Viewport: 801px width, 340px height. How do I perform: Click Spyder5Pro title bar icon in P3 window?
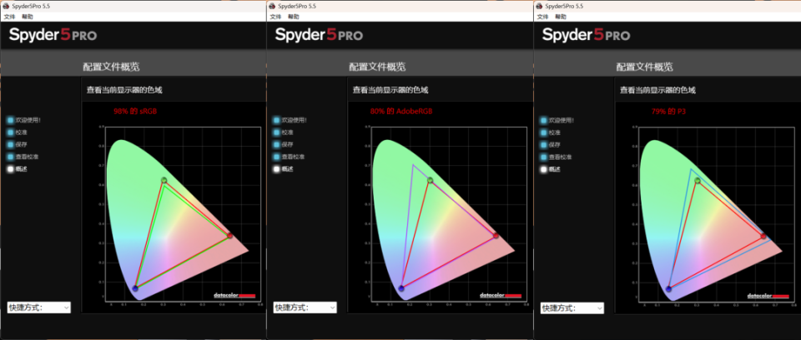(540, 6)
